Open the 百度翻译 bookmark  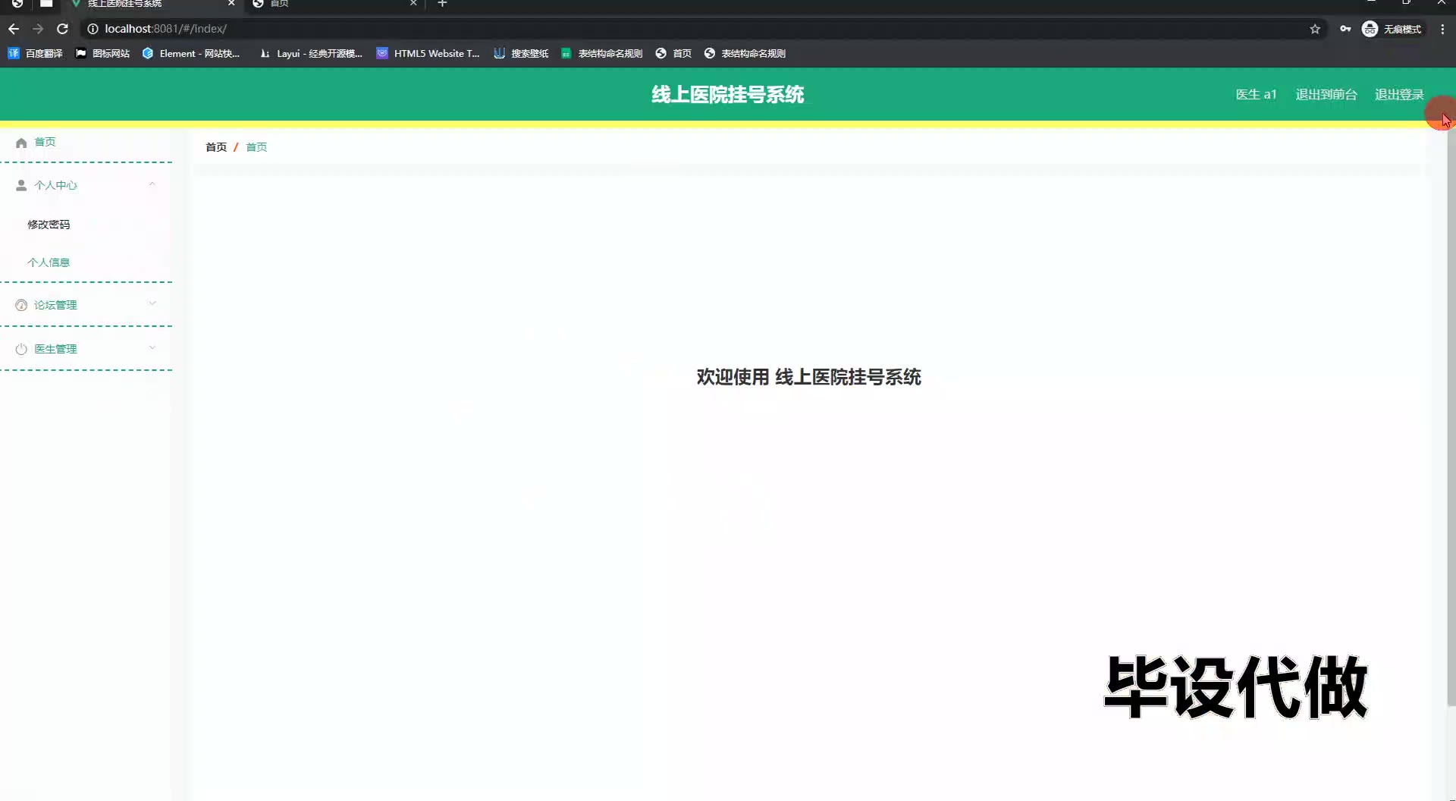coord(35,53)
